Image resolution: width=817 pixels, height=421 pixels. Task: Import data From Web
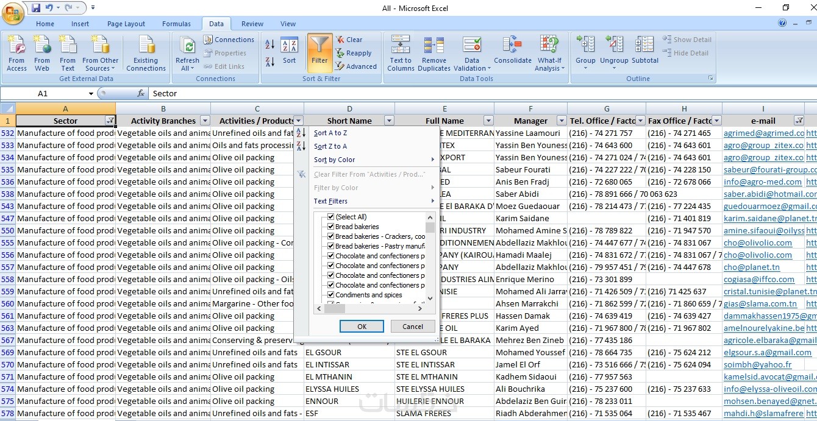(x=42, y=53)
